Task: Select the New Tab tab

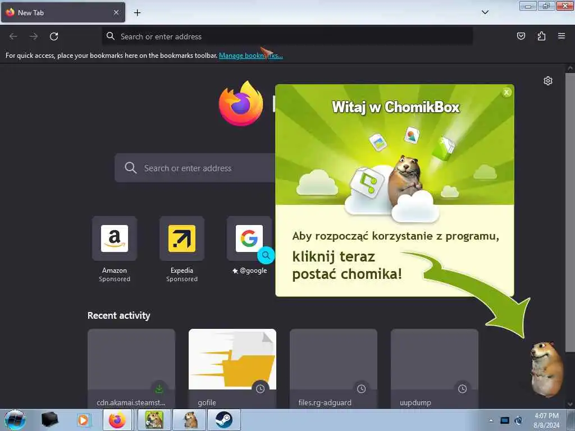Action: [x=63, y=12]
